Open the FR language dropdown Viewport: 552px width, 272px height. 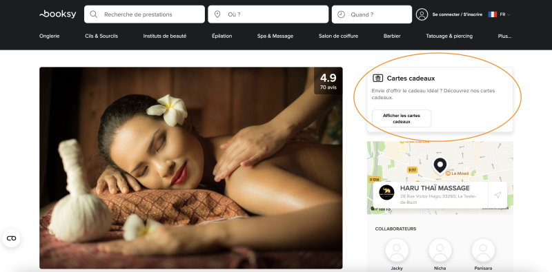(x=505, y=14)
